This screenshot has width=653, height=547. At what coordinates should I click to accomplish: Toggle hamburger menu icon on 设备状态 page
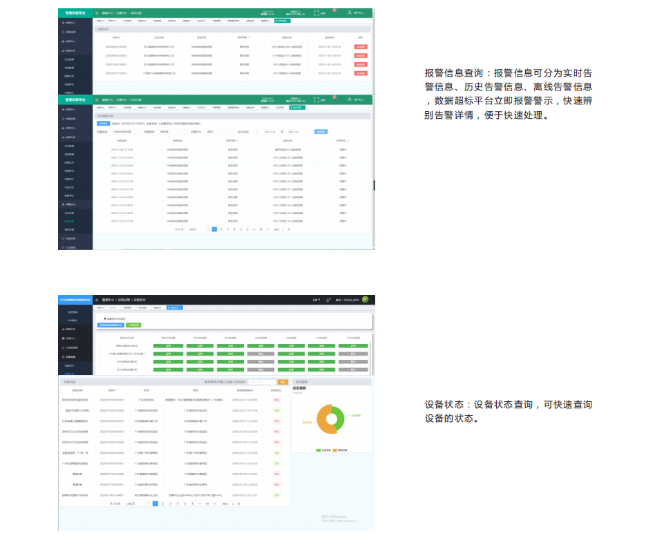(97, 300)
